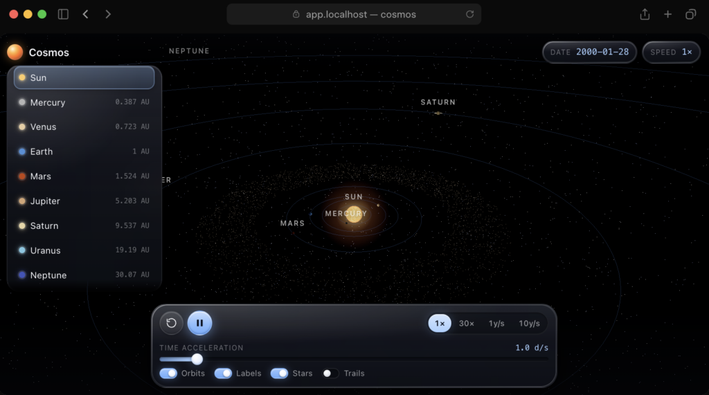Select Neptune in the body list
709x395 pixels.
(84, 275)
